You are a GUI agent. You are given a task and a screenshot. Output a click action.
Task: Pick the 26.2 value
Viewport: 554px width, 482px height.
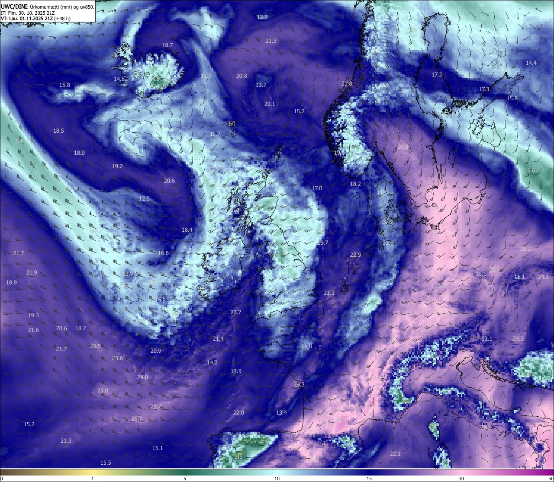tap(525, 249)
